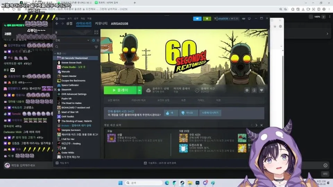Toggle sort by recent clock icon
The height and width of the screenshot is (187, 333).
[x=93, y=40]
